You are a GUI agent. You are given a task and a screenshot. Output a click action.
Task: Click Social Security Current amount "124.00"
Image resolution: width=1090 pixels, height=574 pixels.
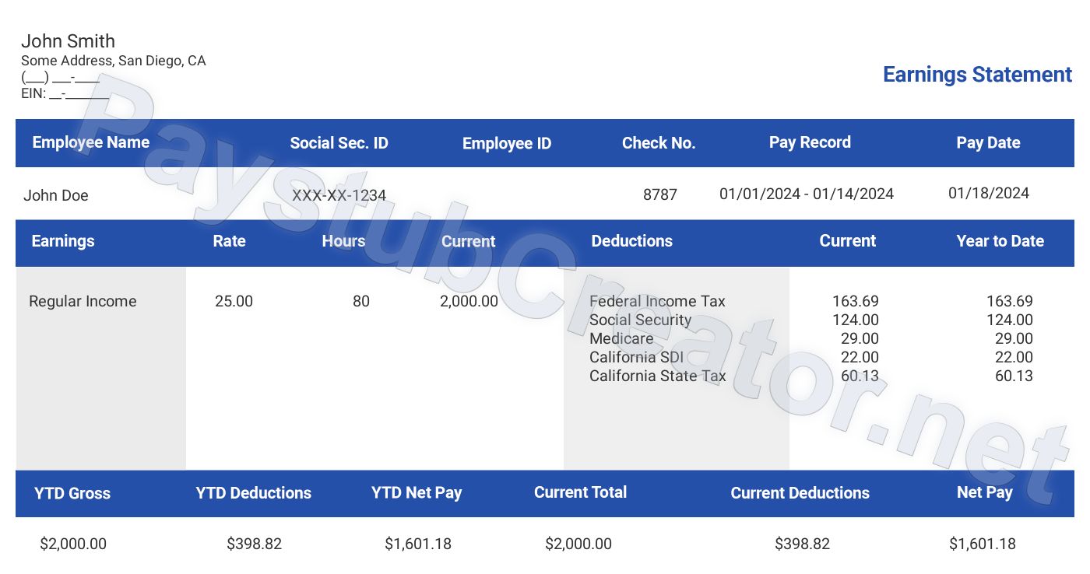(x=856, y=320)
